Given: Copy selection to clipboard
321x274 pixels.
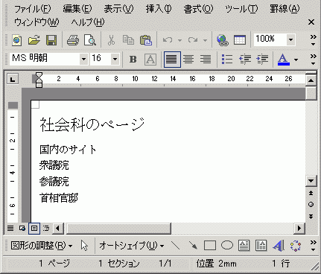Looking at the screenshot, I should [128, 39].
